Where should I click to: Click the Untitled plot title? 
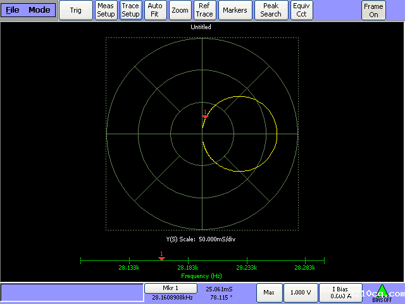point(201,27)
